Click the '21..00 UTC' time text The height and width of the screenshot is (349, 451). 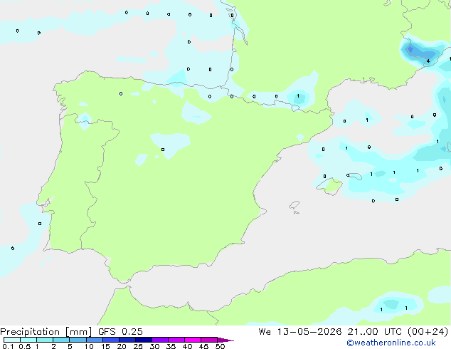tap(374, 332)
